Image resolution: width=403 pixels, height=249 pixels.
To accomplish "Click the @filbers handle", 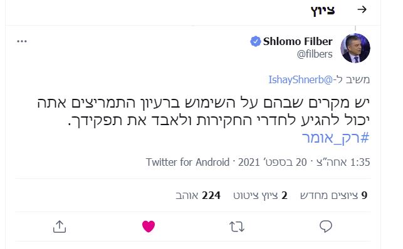I will pos(315,54).
